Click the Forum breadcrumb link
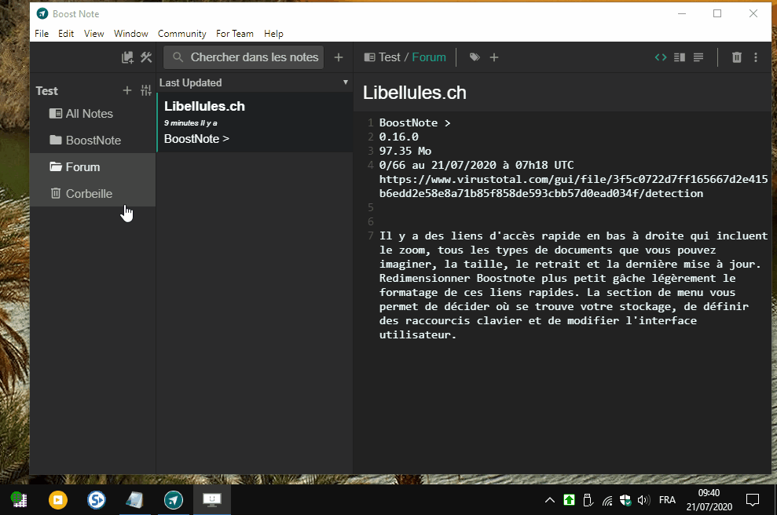Image resolution: width=777 pixels, height=515 pixels. click(x=429, y=57)
